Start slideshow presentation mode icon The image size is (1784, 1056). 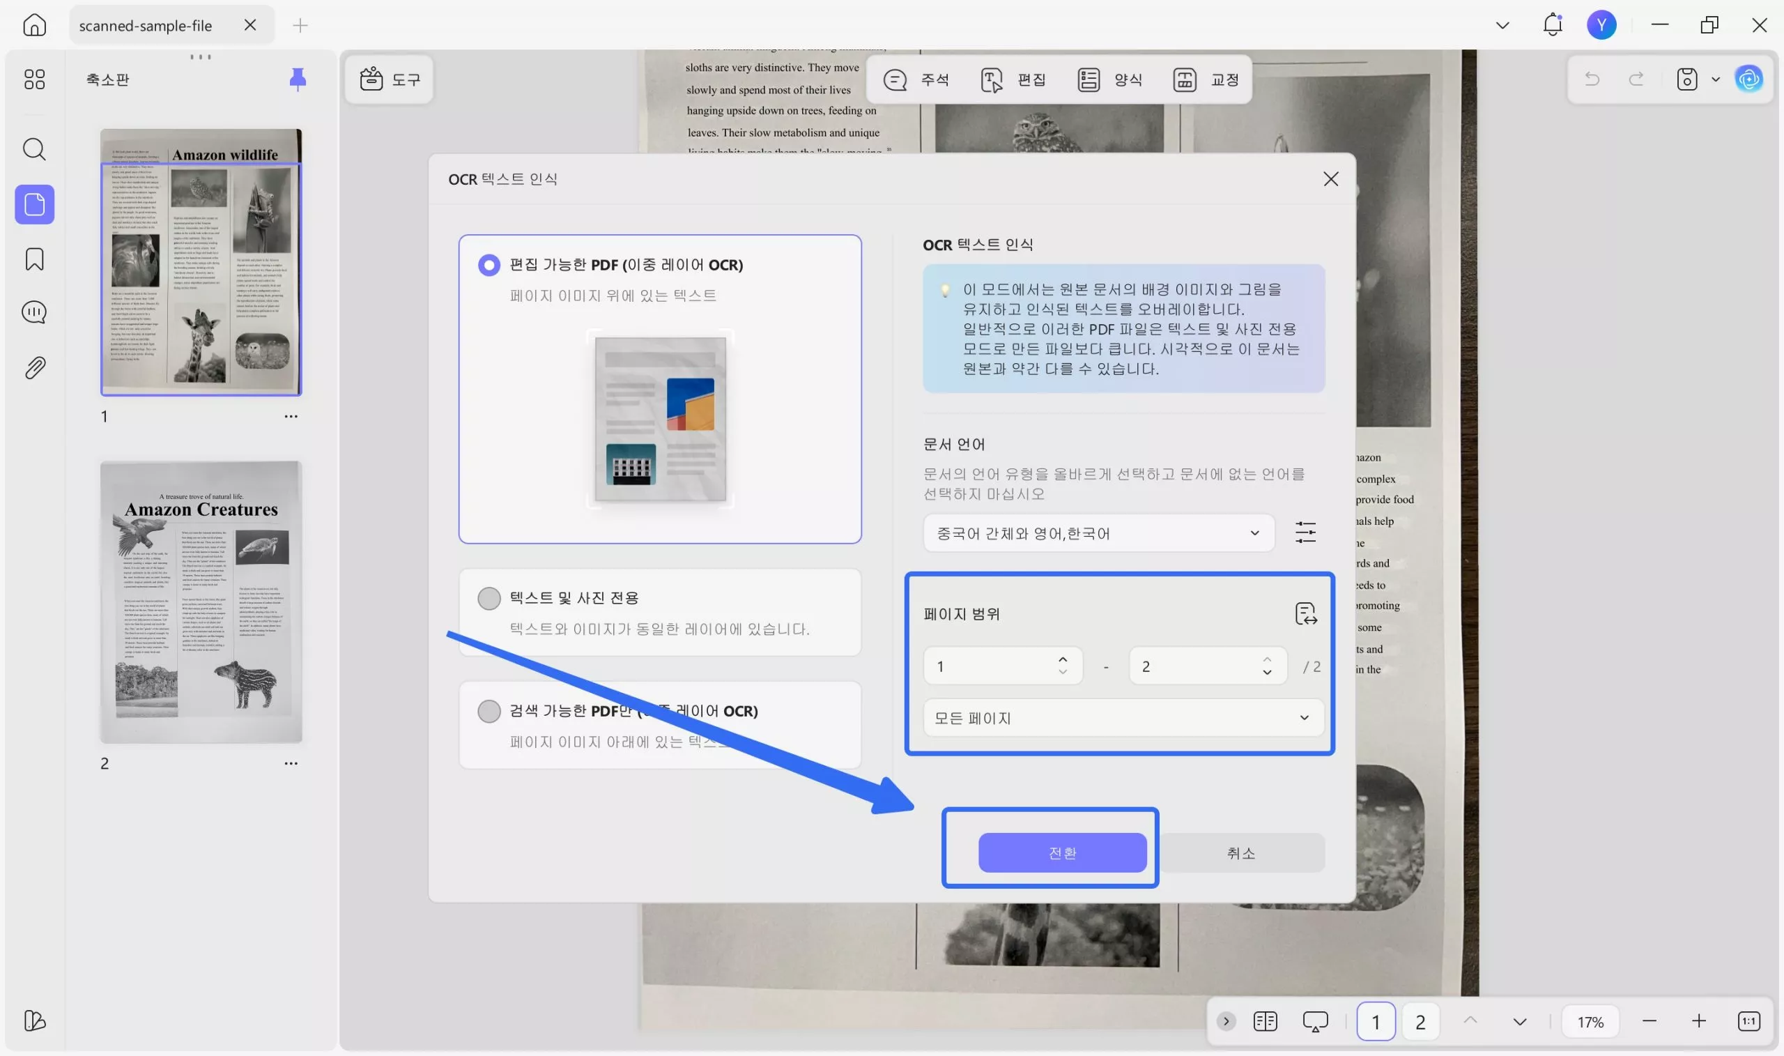pos(1315,1022)
